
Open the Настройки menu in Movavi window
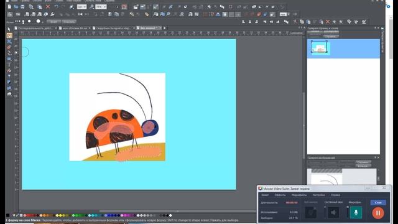click(x=319, y=195)
